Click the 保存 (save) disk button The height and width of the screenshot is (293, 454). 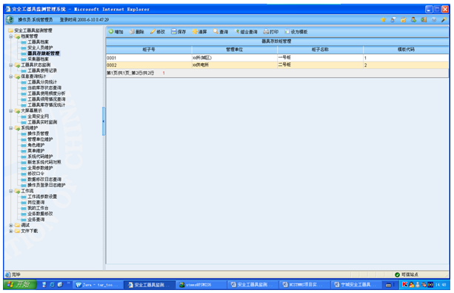point(178,32)
